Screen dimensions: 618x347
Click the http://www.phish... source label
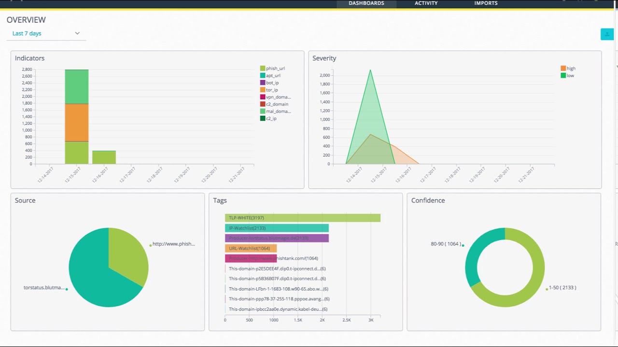tap(174, 244)
